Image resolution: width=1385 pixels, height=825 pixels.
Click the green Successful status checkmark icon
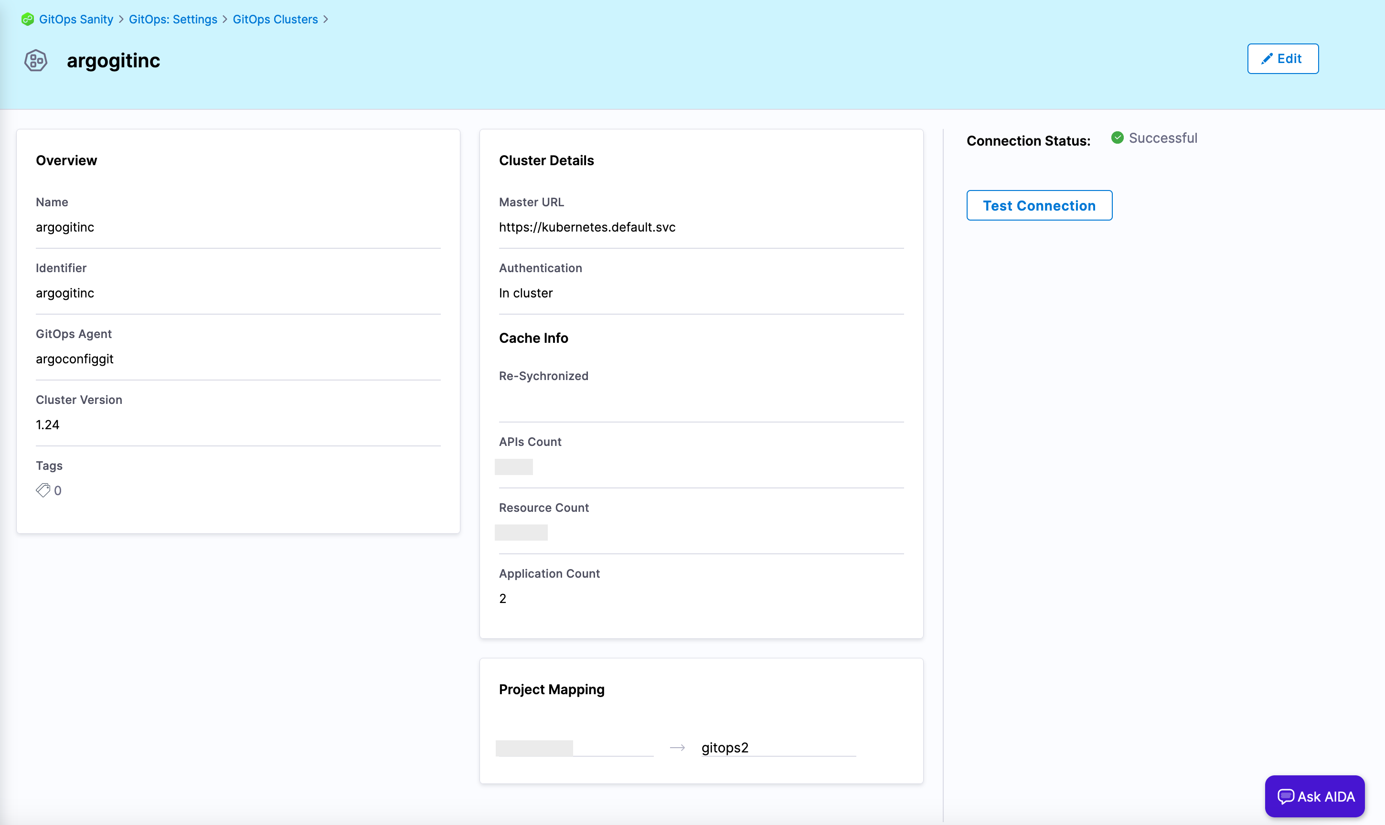tap(1117, 138)
